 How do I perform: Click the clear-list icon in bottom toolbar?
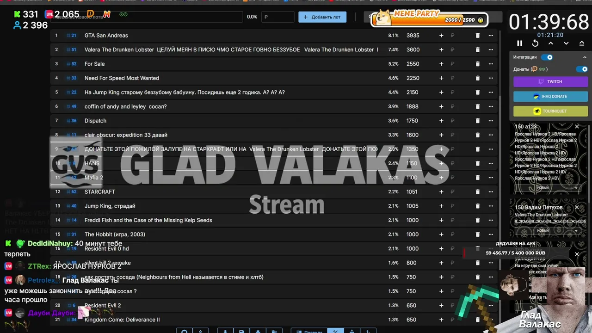pos(274,331)
